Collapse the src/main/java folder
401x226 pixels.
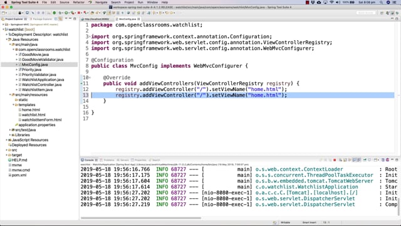(10, 45)
